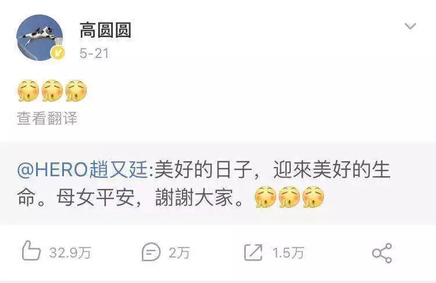Tap first blushing emoji in post
The image size is (436, 283).
coord(28,90)
